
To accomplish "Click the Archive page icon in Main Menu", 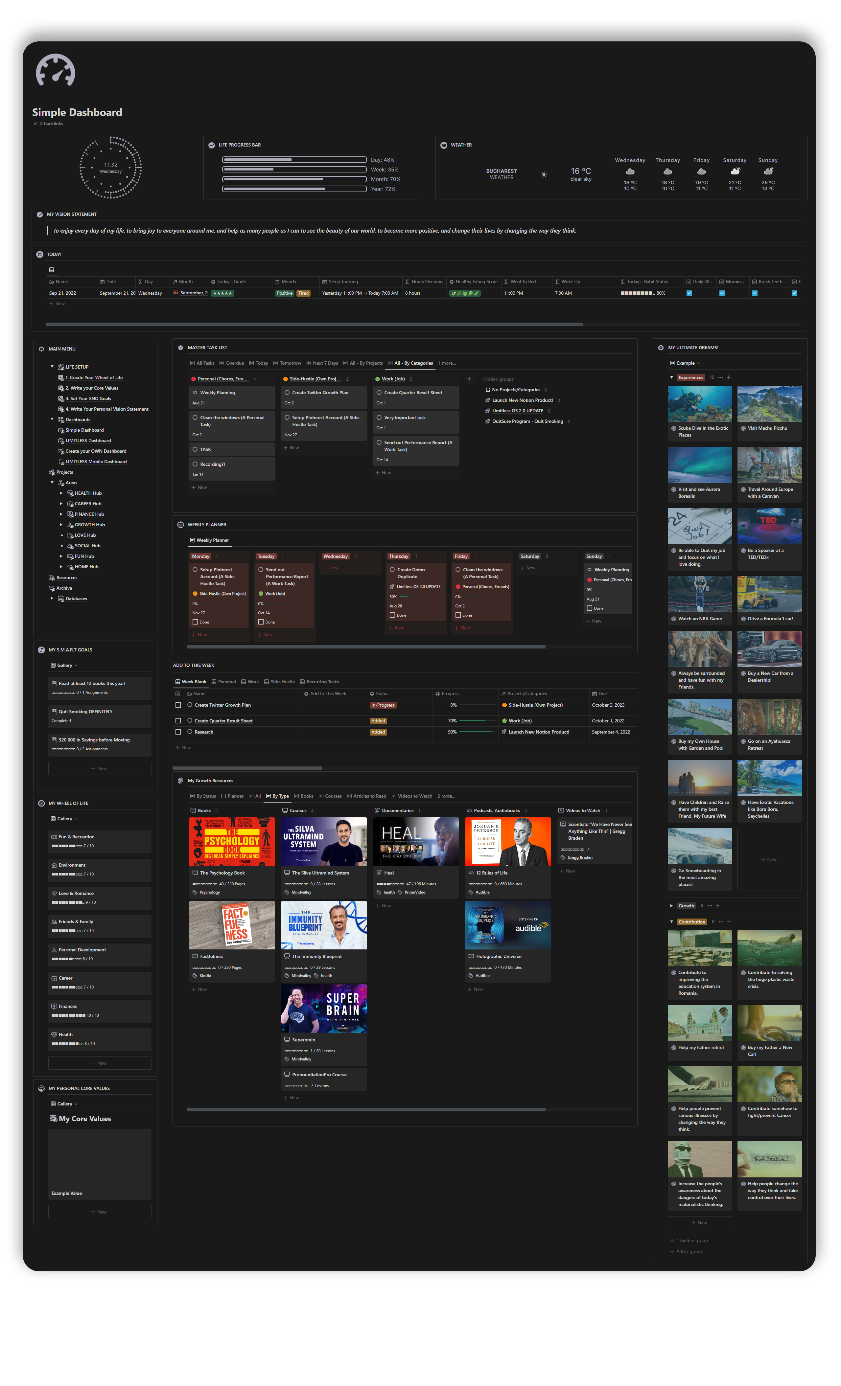I will tap(52, 588).
